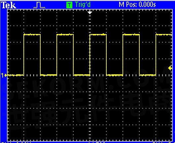Viewport: 175px width, 143px height.
Task: Click the first rising edge of the square wave
Action: click(24, 55)
